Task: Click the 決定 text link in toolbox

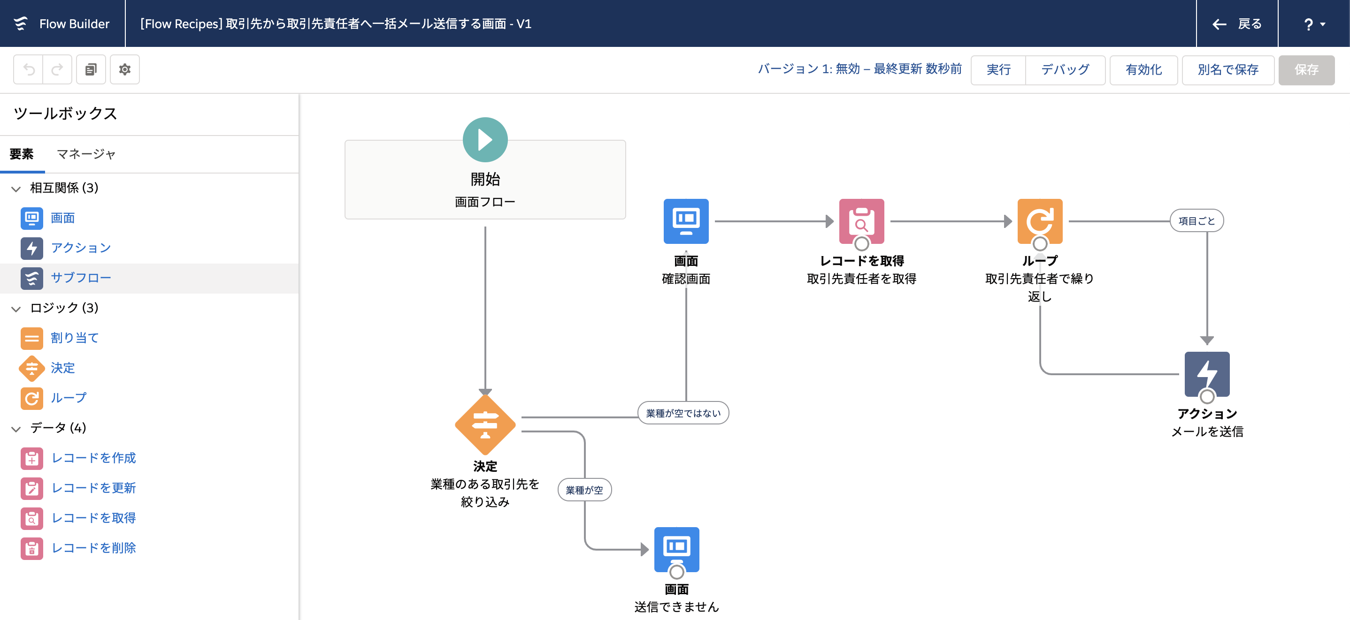Action: pos(62,368)
